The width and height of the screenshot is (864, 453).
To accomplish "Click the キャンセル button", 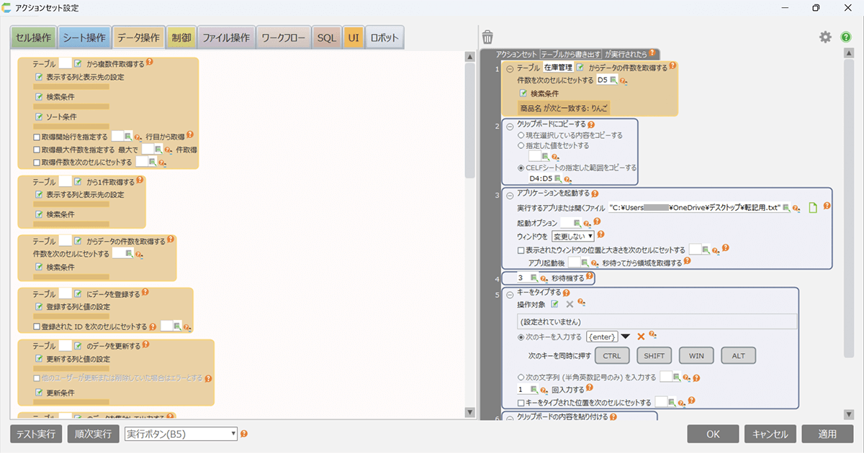I will point(770,434).
